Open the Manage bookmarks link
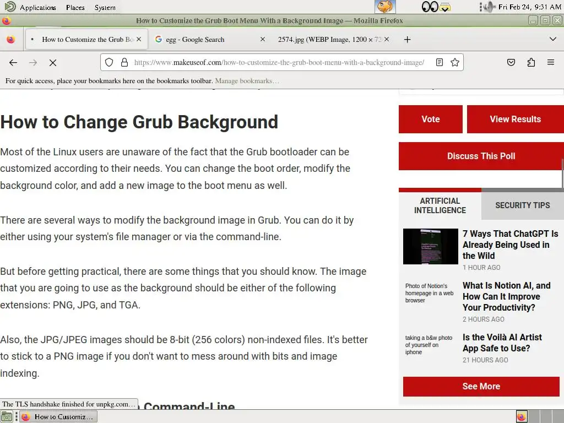The height and width of the screenshot is (423, 564). pos(247,81)
